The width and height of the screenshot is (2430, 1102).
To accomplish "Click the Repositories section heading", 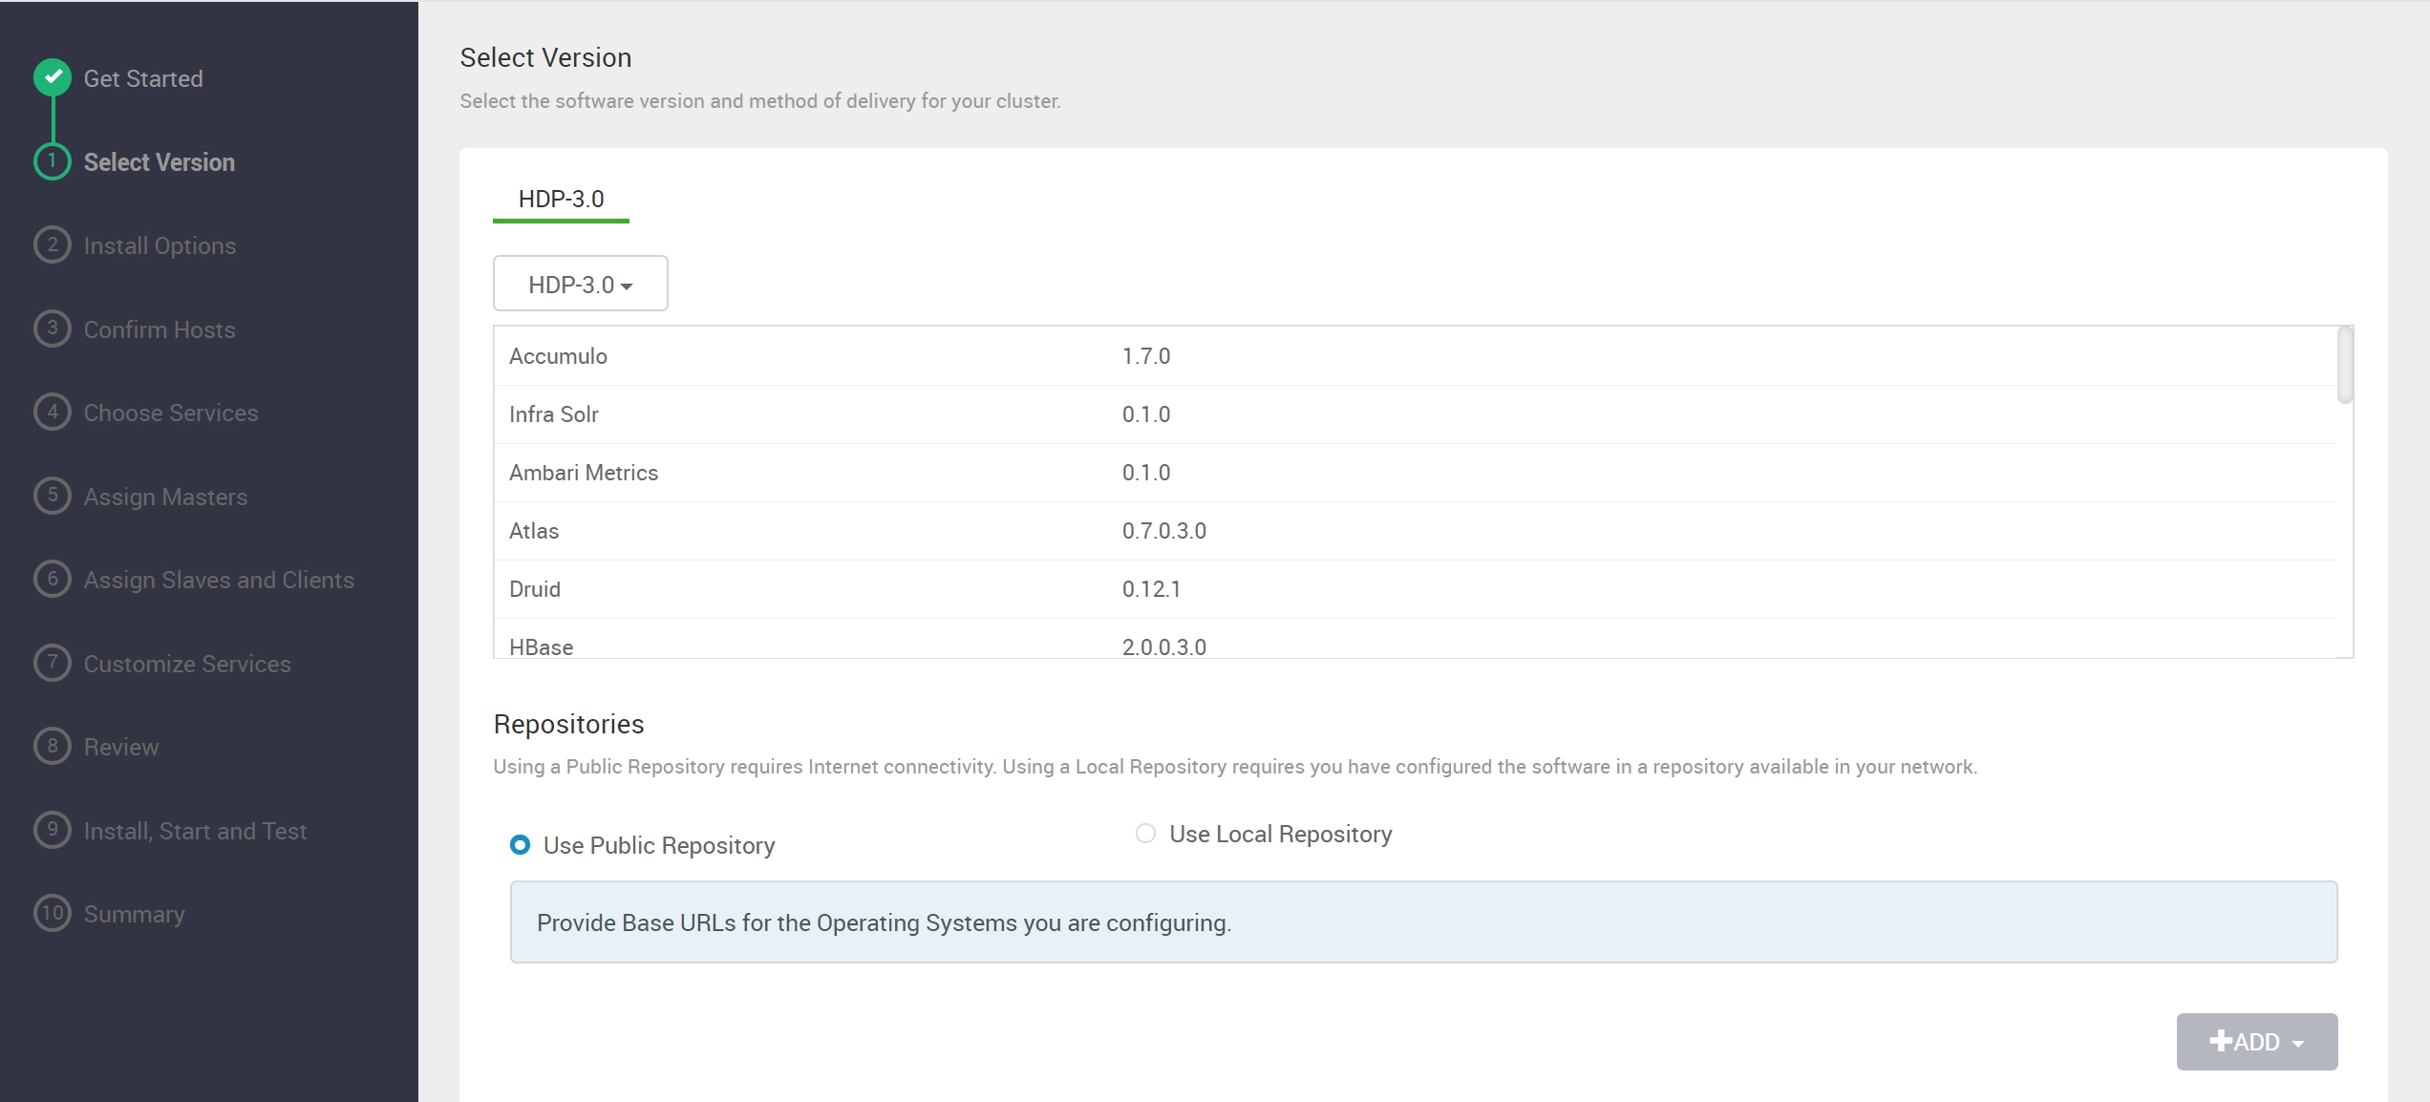I will pos(568,724).
